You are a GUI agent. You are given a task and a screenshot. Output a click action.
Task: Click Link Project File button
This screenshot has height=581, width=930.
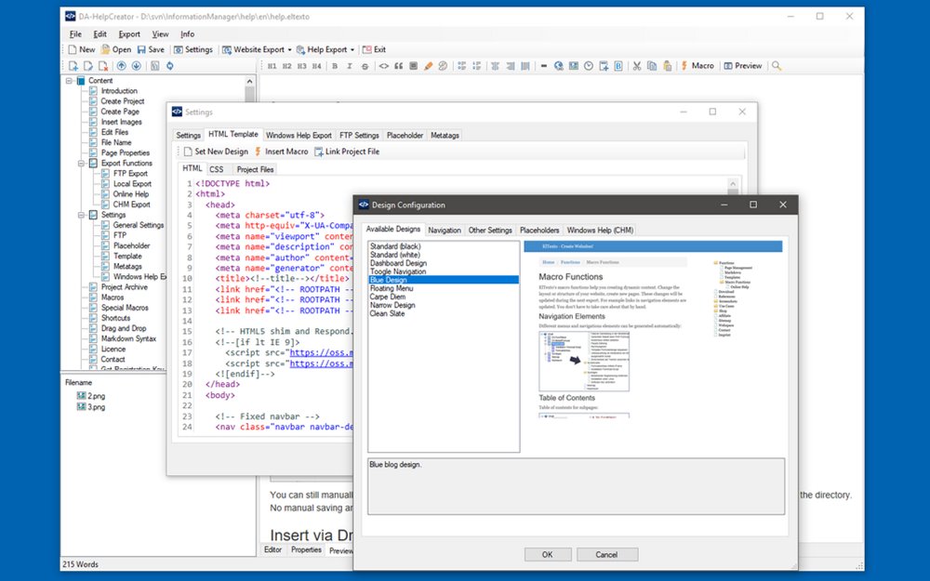click(x=347, y=152)
